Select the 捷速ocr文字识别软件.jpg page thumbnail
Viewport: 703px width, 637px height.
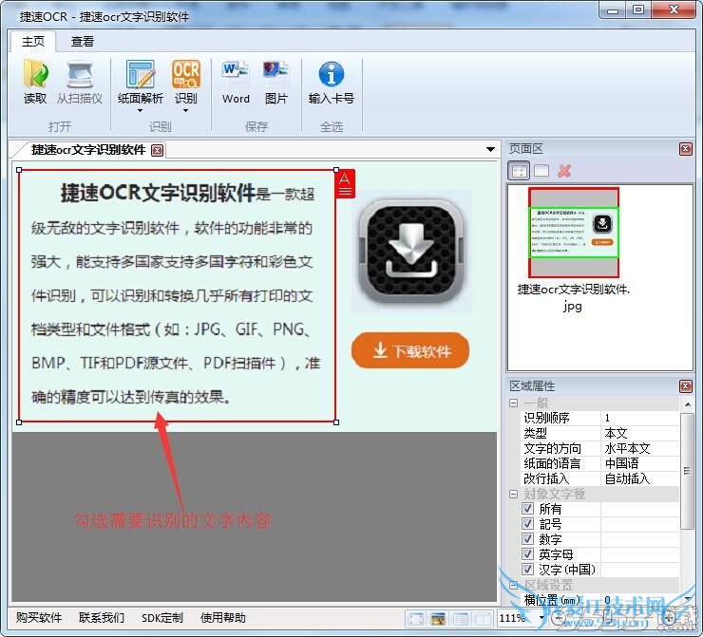coord(573,233)
